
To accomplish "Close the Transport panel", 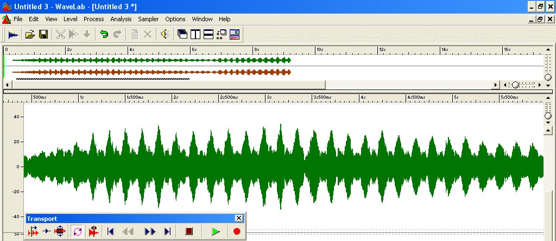I will [x=239, y=218].
